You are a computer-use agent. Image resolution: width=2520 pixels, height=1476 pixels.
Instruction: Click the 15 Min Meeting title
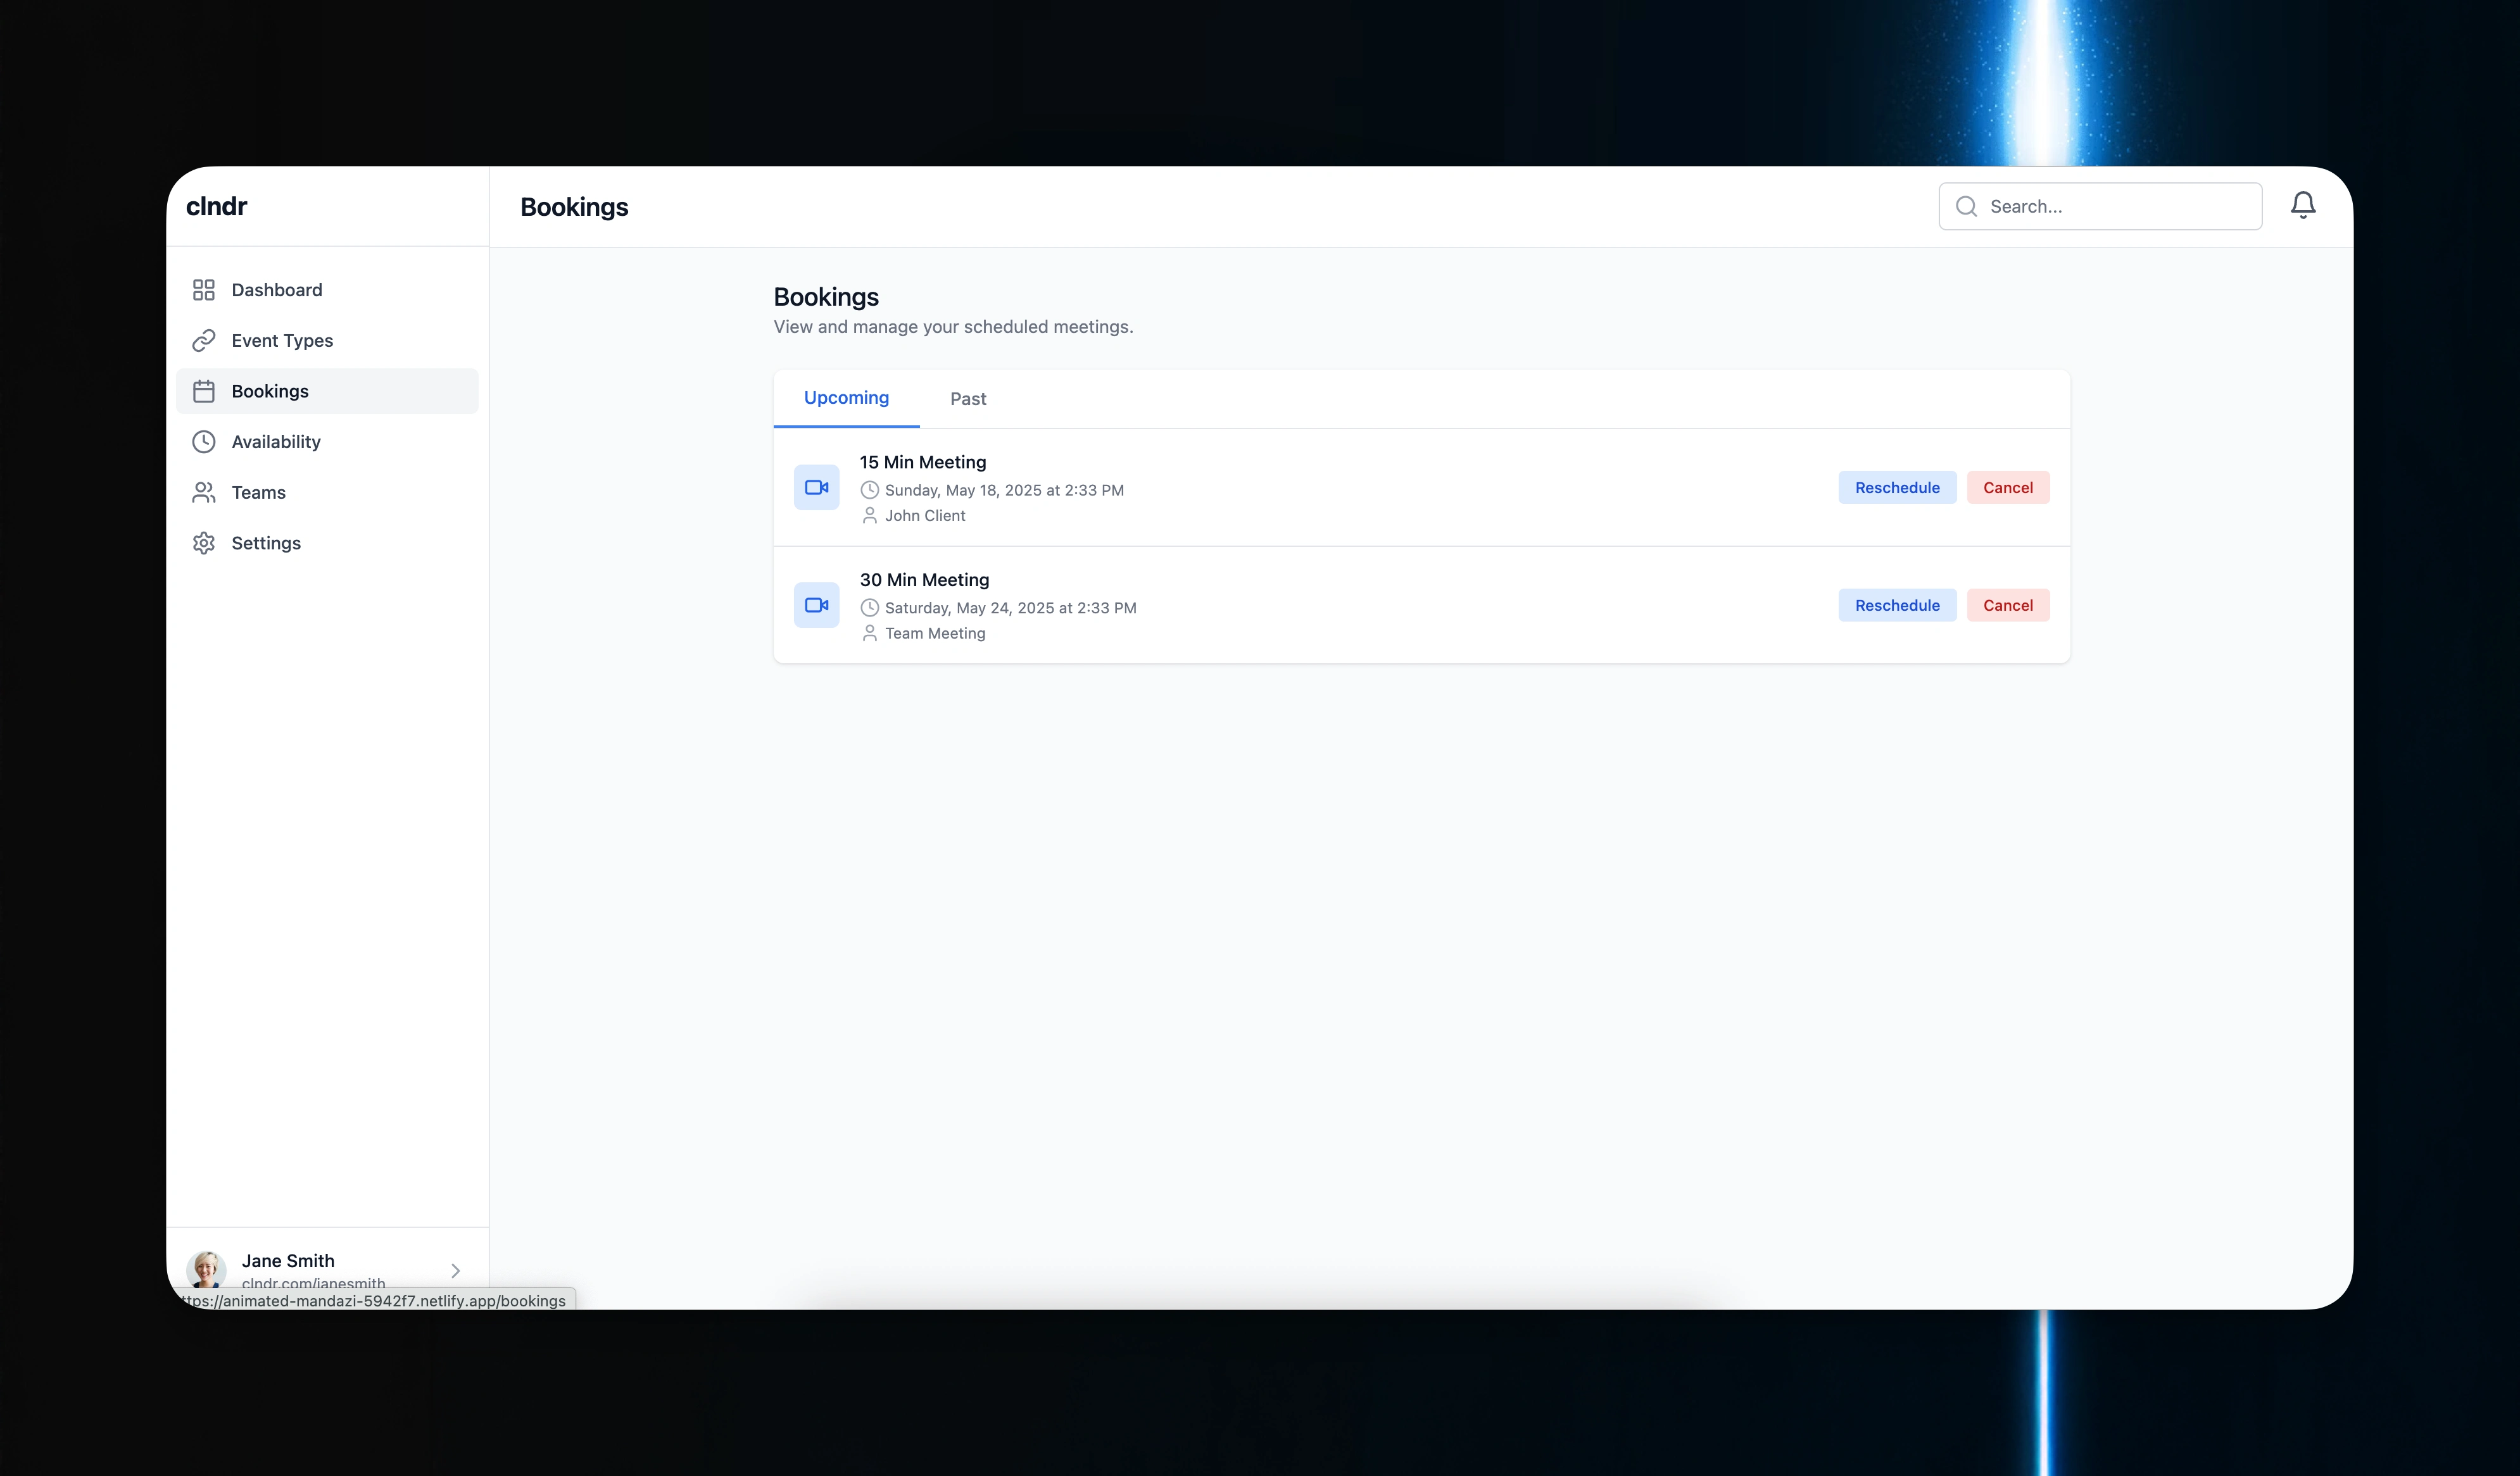[923, 461]
